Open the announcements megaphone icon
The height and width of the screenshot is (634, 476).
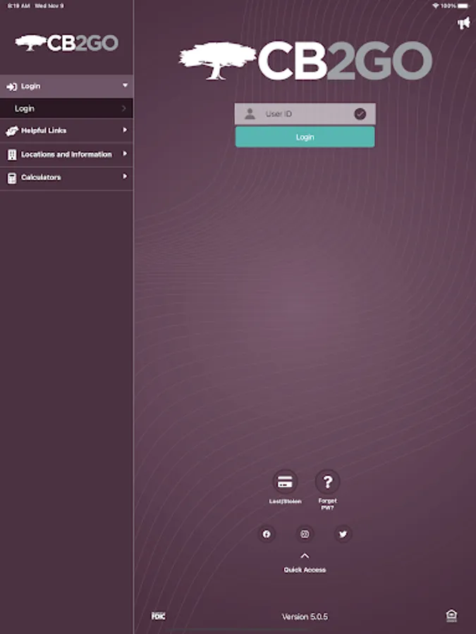point(464,23)
